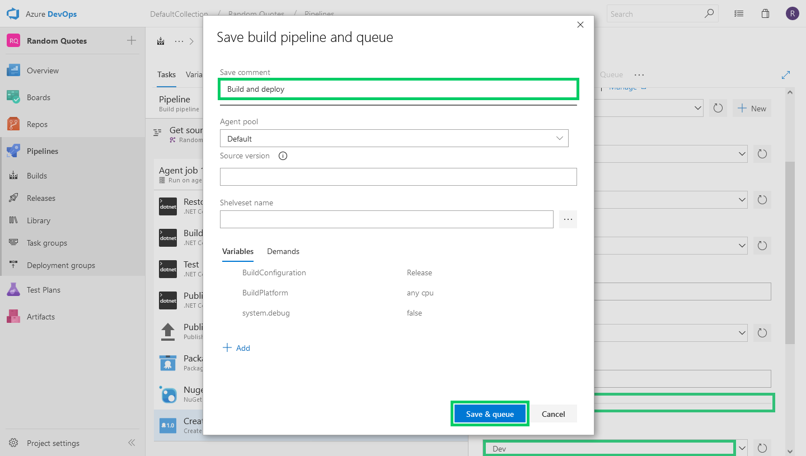Expand the dropdown left of the New button
The width and height of the screenshot is (806, 456).
coord(697,108)
